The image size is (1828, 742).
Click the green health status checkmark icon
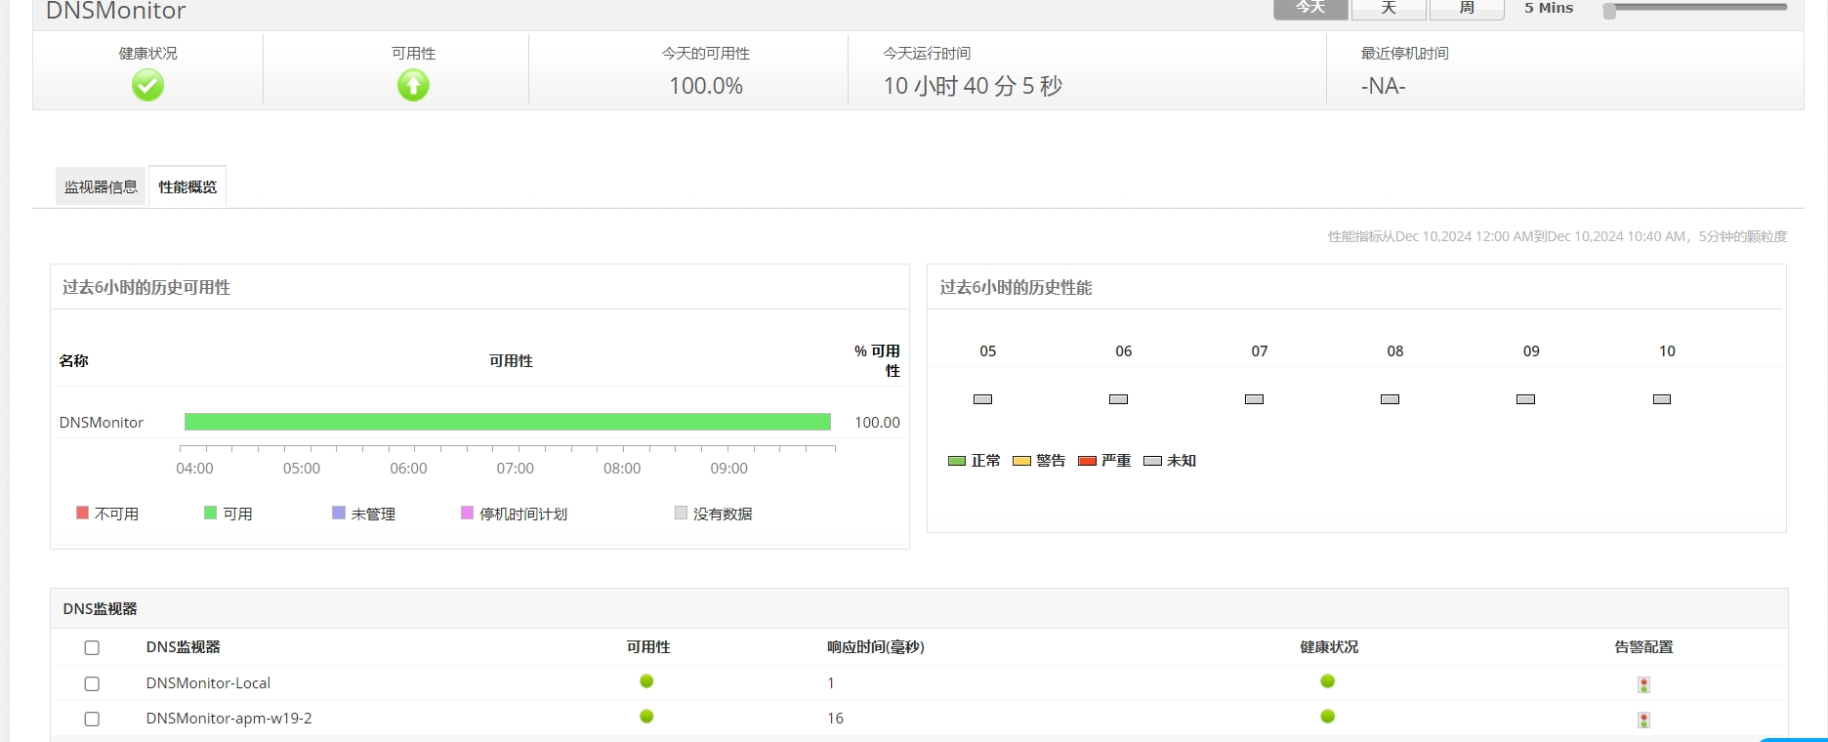coord(147,86)
